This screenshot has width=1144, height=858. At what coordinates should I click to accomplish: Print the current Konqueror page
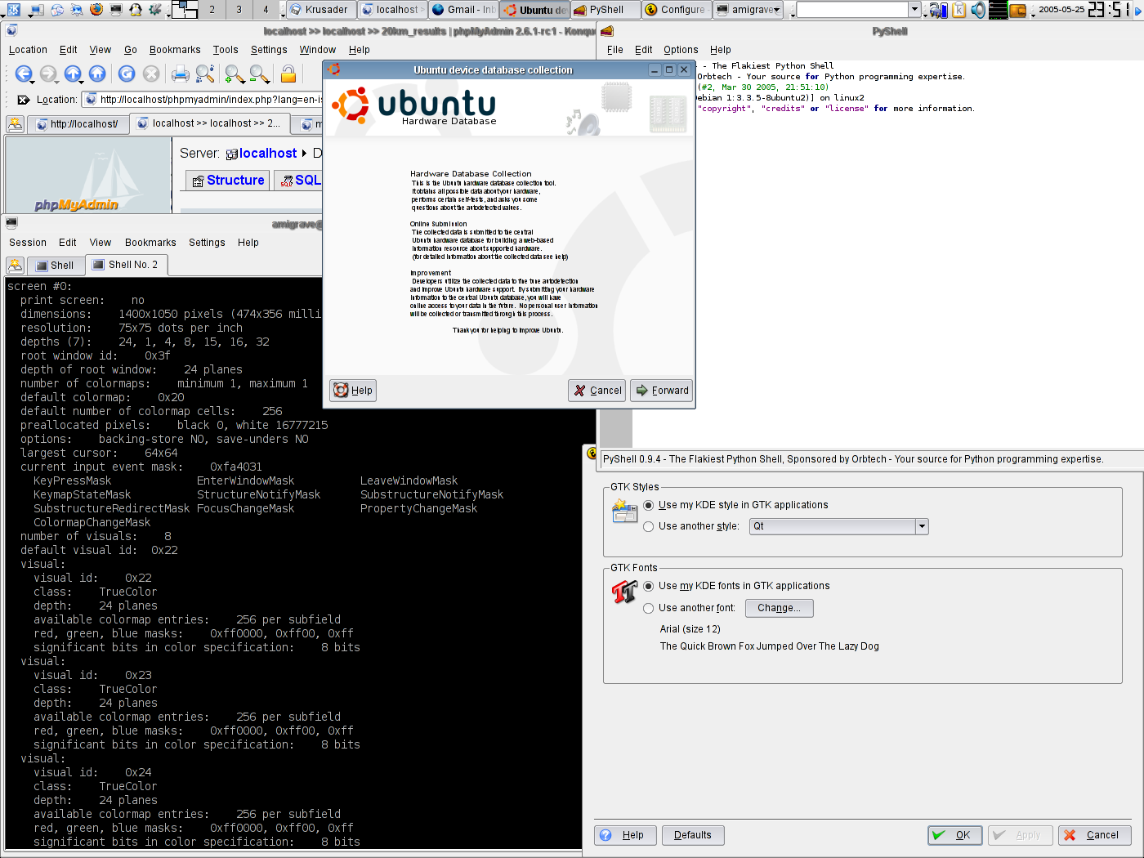[181, 74]
